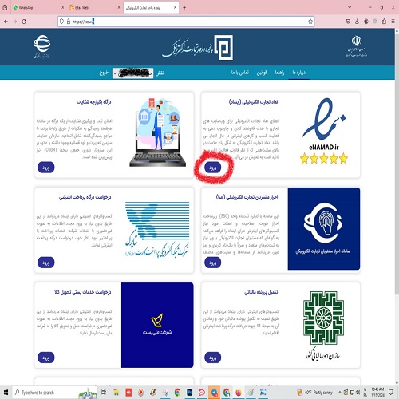This screenshot has width=399, height=399.
Task: Switch to the Eitaa Web tab
Action: [x=94, y=8]
